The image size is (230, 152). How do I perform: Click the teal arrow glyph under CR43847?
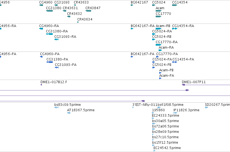pos(88,11)
